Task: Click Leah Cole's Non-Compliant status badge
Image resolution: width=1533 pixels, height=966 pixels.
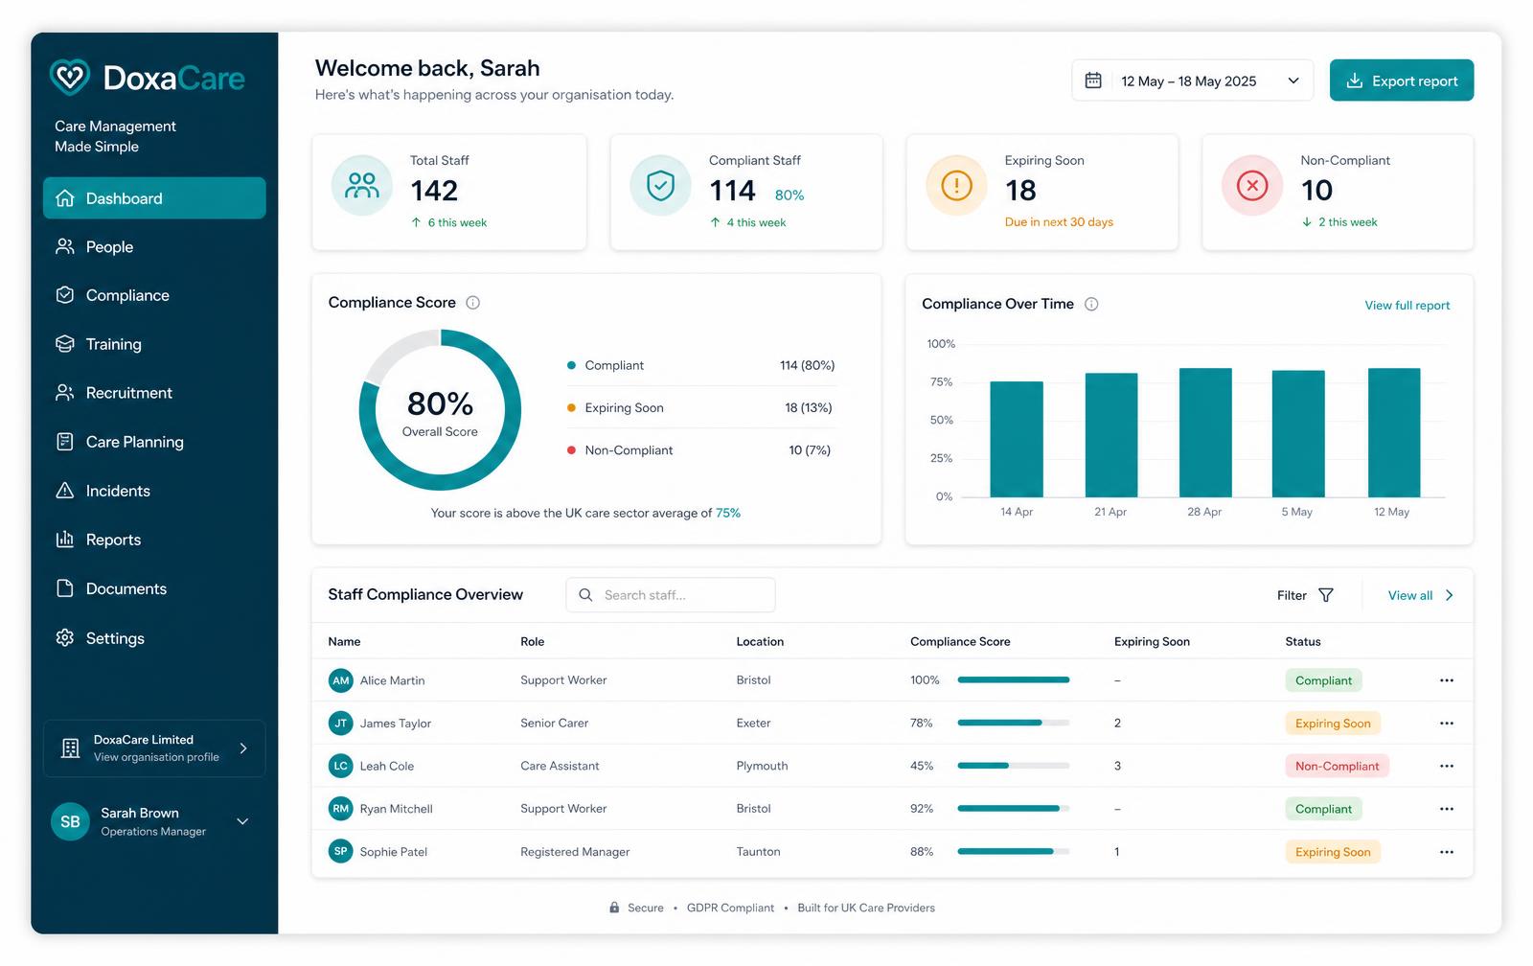Action: click(x=1337, y=766)
